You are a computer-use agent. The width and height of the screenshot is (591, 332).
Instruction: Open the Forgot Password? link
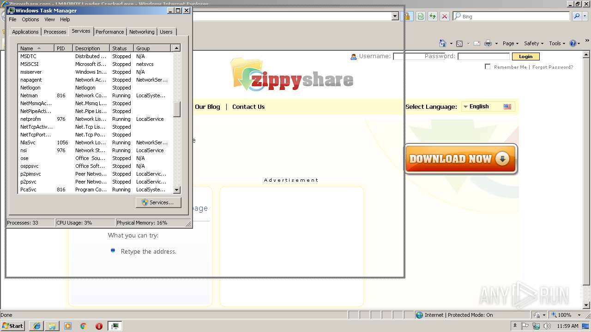pos(553,67)
